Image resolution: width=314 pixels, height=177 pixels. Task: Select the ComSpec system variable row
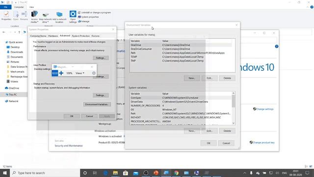pos(181,98)
